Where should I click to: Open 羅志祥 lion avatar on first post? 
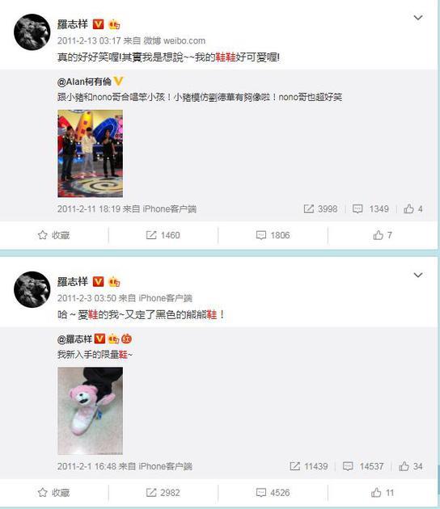32,32
